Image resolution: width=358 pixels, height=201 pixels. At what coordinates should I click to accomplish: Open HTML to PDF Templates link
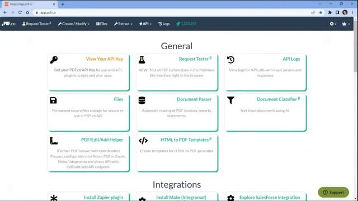point(186,140)
